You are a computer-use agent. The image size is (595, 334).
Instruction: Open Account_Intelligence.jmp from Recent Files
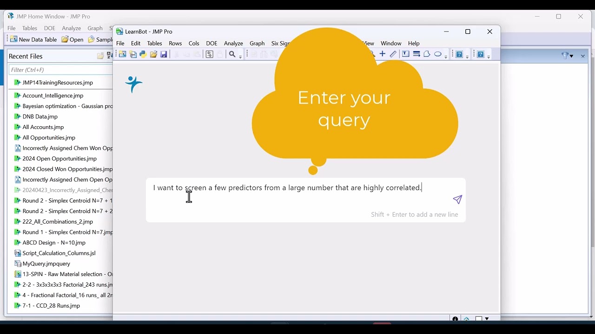click(53, 96)
